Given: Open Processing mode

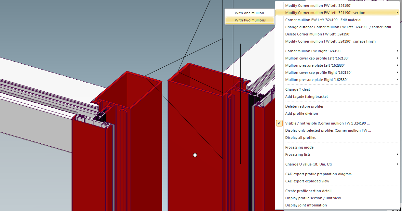Looking at the screenshot, I should pos(299,147).
